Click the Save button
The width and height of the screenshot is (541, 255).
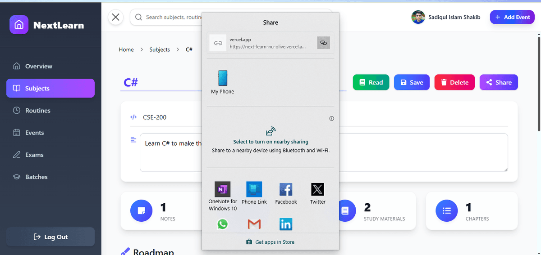pos(412,82)
